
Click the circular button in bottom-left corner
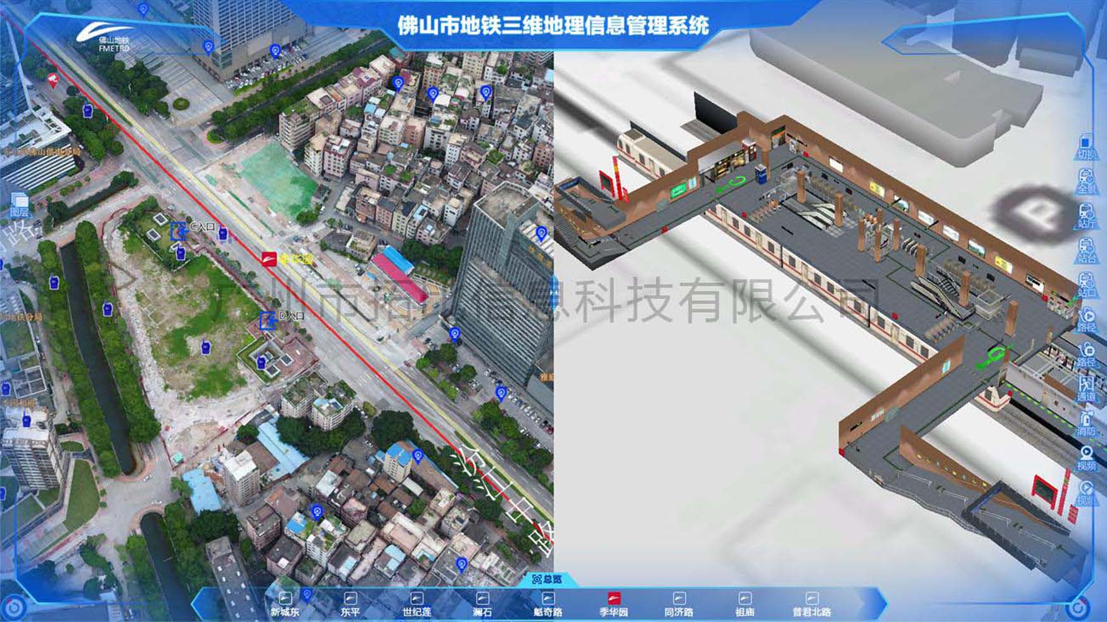14,609
